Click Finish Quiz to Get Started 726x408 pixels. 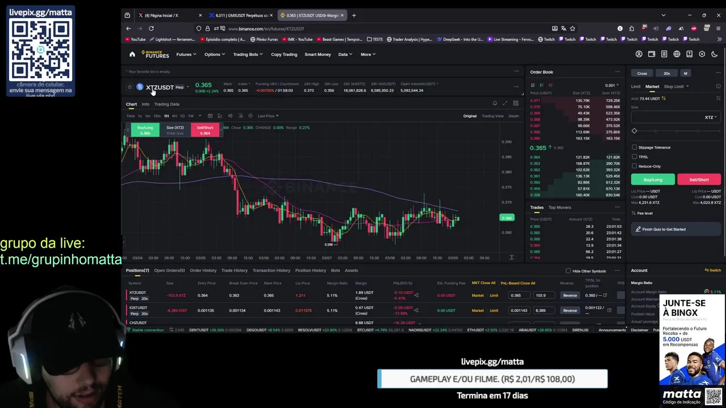[x=676, y=229]
